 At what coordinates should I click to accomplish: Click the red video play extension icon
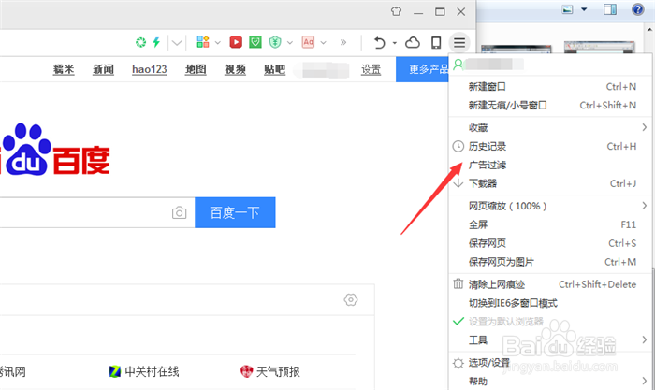pyautogui.click(x=236, y=42)
